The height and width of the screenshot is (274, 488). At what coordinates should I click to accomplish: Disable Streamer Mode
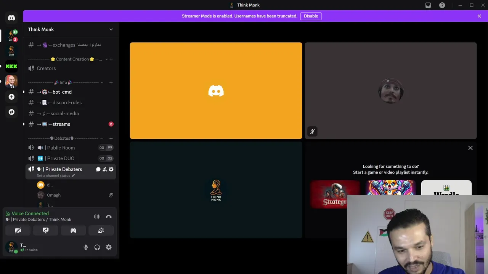tap(311, 16)
